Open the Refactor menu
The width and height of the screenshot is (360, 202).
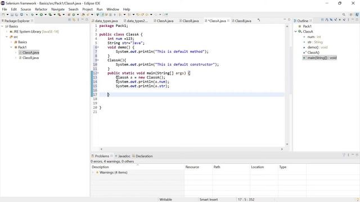click(41, 9)
